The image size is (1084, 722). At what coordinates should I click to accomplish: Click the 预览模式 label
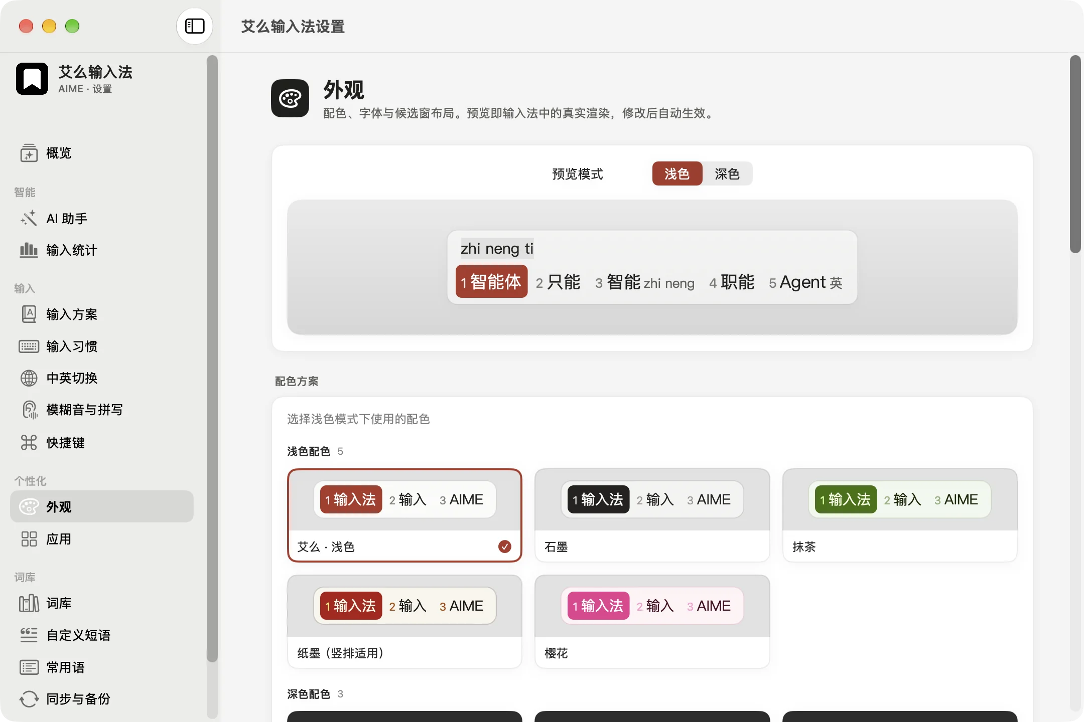pyautogui.click(x=577, y=174)
